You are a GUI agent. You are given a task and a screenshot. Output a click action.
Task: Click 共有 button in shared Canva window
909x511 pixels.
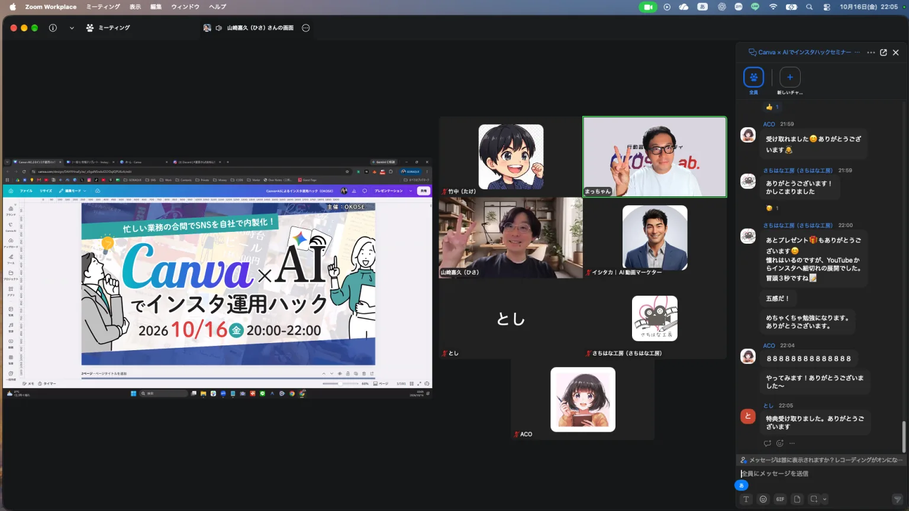tap(423, 191)
